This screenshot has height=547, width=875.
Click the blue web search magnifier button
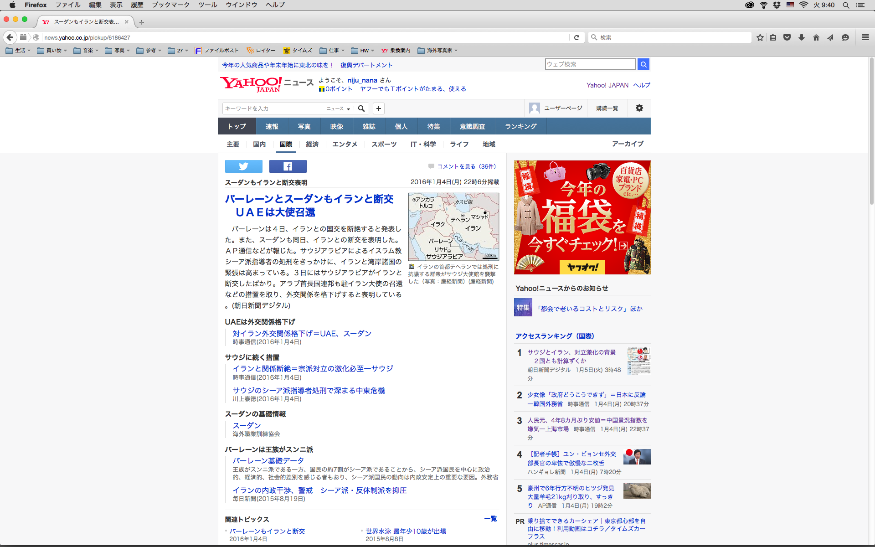pyautogui.click(x=643, y=64)
